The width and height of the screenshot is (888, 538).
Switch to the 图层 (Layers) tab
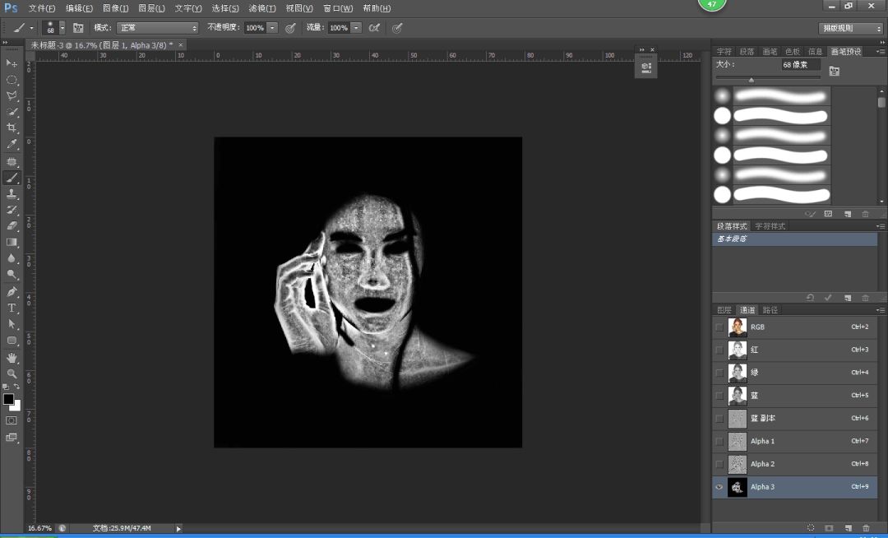click(724, 310)
